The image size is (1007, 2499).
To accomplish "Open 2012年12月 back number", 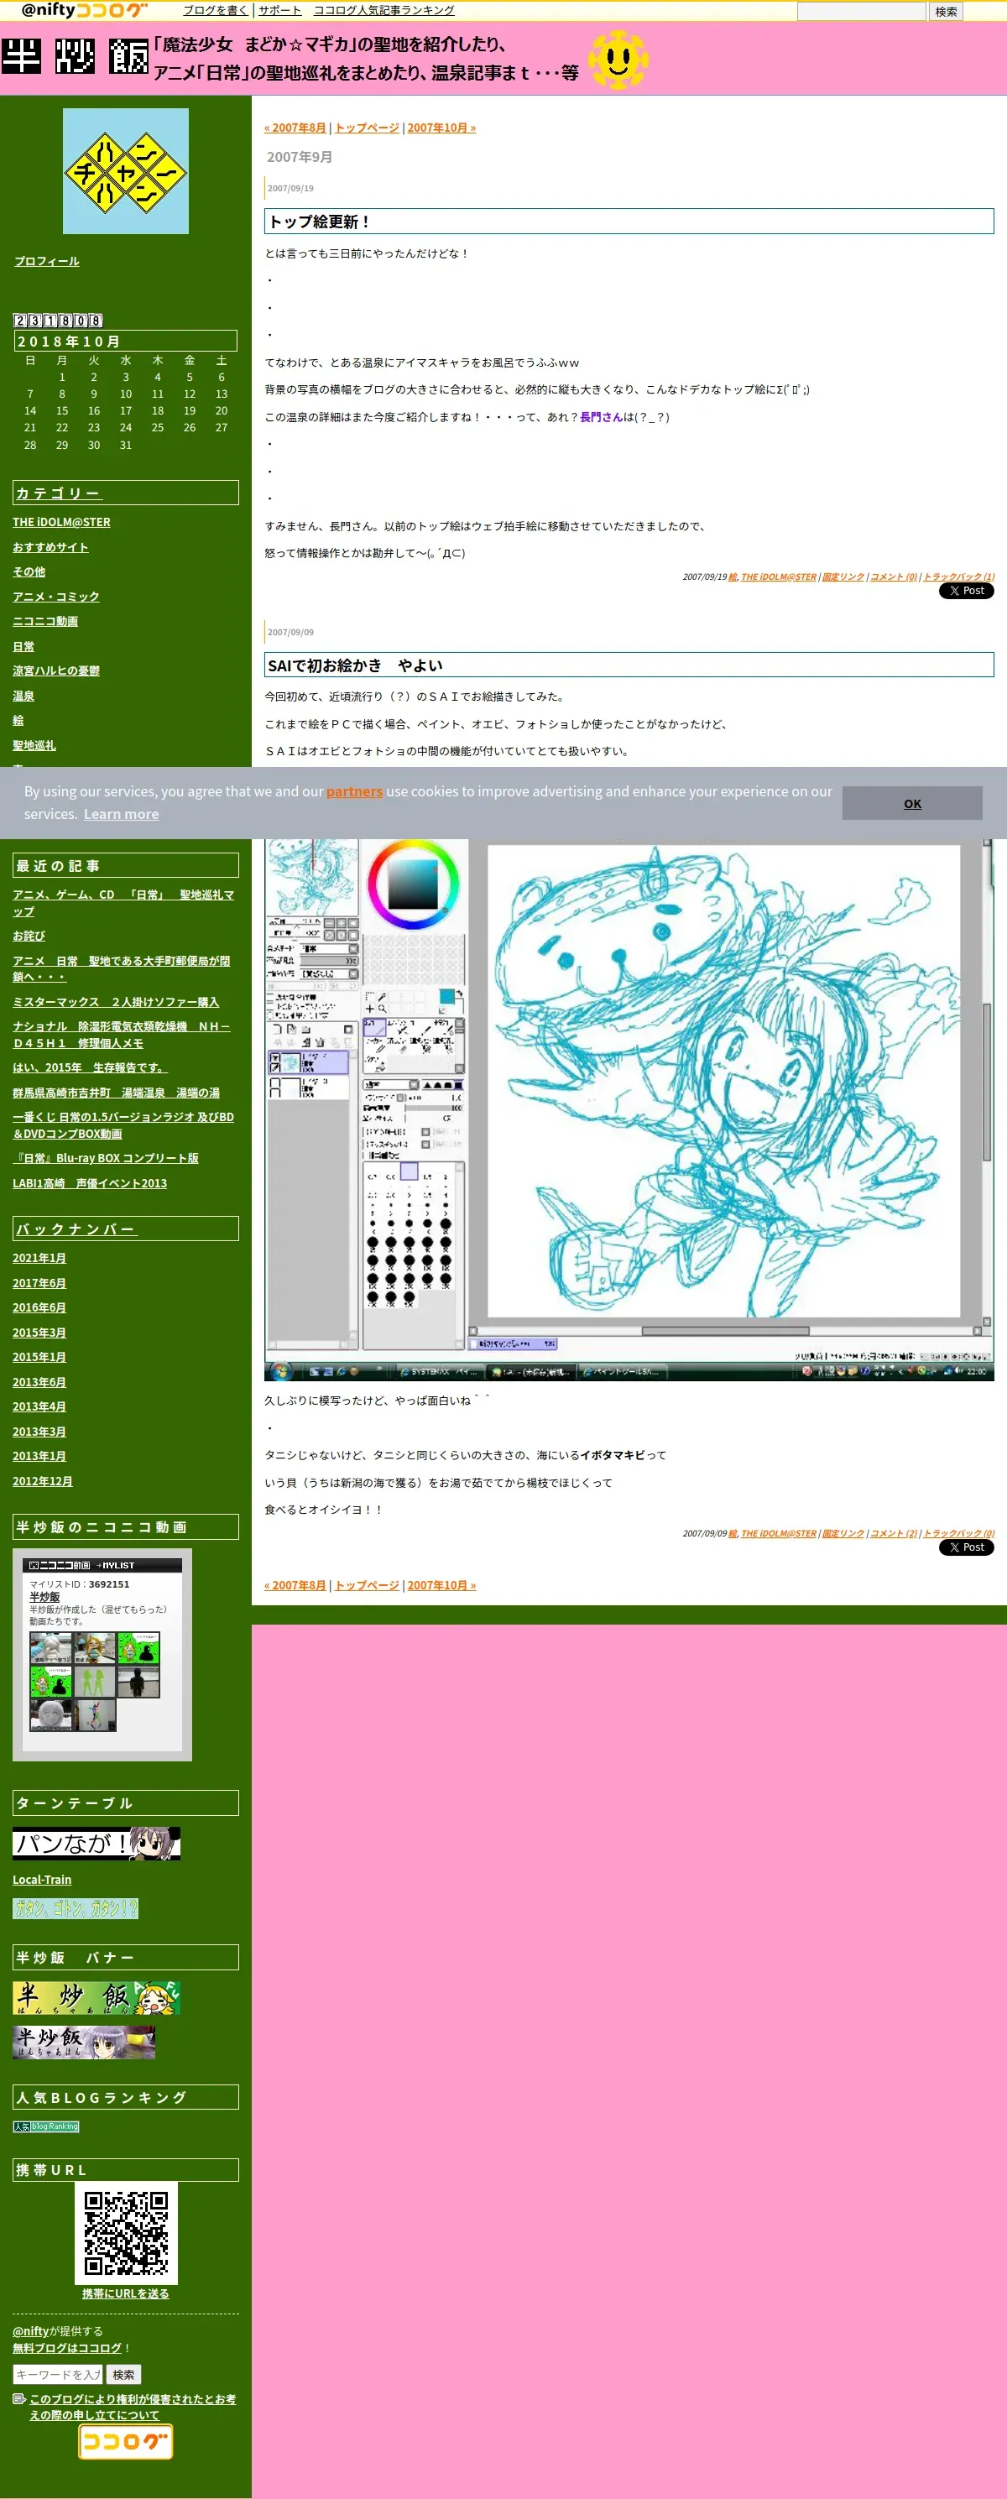I will coord(43,1481).
